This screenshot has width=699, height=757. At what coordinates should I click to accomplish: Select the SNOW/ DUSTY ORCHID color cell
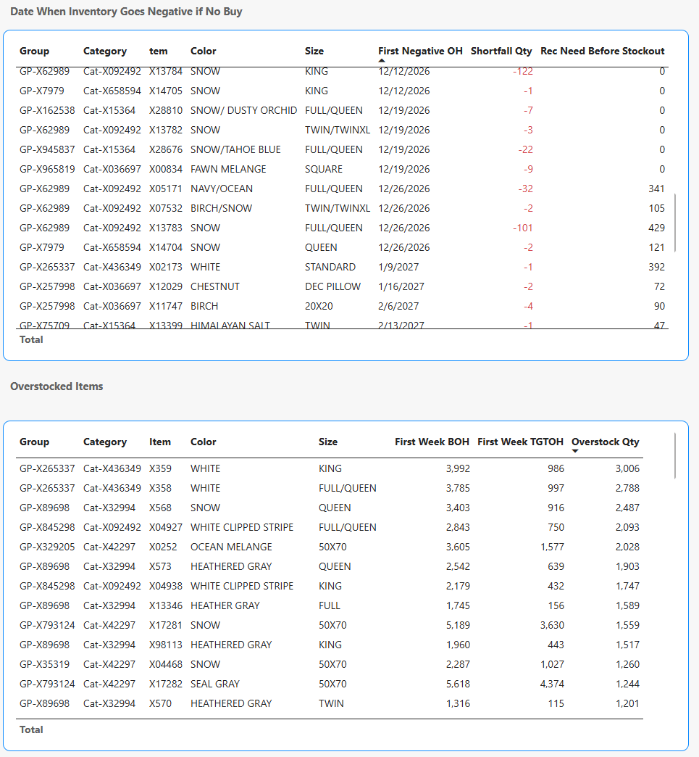coord(243,110)
